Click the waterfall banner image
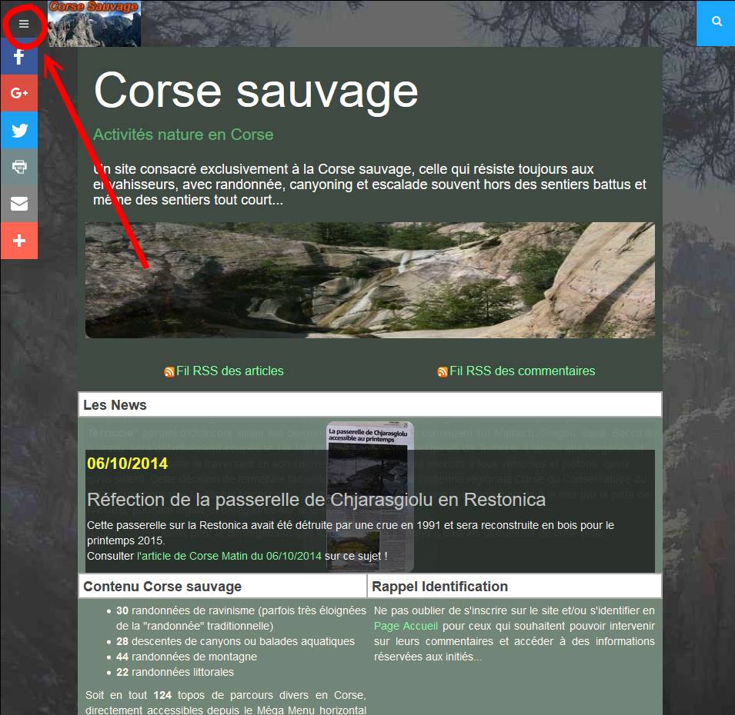 point(370,280)
